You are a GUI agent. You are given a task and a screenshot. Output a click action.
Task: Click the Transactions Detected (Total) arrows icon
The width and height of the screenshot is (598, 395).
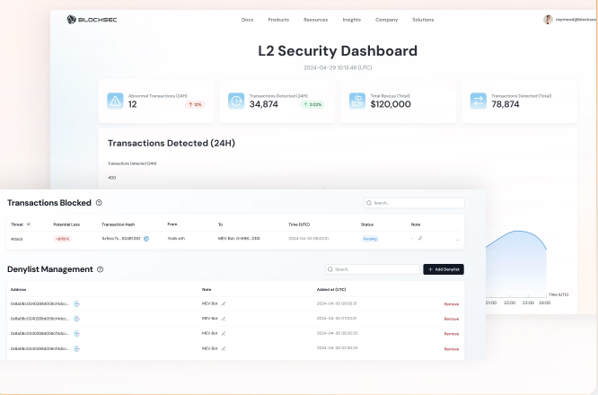coord(479,101)
